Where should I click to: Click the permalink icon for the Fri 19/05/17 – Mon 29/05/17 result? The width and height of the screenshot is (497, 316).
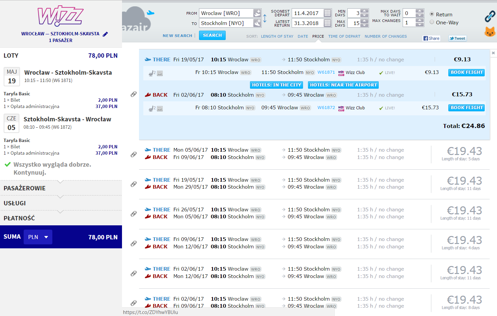[134, 184]
